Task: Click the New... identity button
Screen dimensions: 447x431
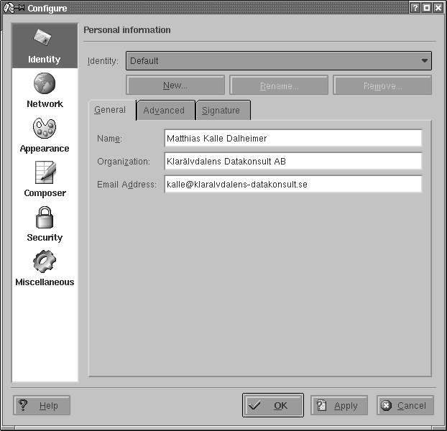Action: (175, 85)
